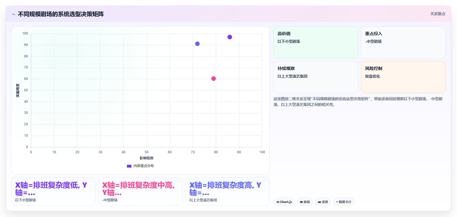This screenshot has width=457, height=217.
Task: Click the 内容重点分布 legend text
Action: tap(144, 166)
